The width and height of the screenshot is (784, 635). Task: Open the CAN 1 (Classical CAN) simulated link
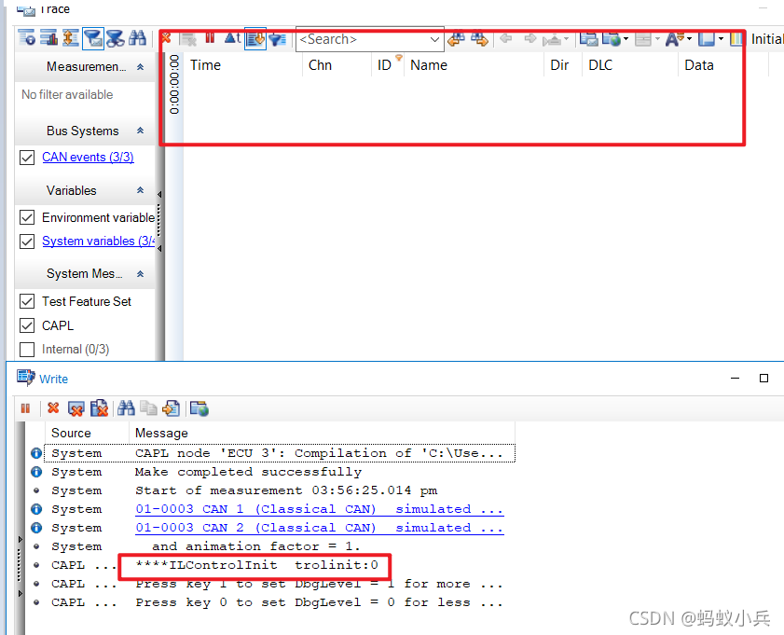click(x=319, y=509)
